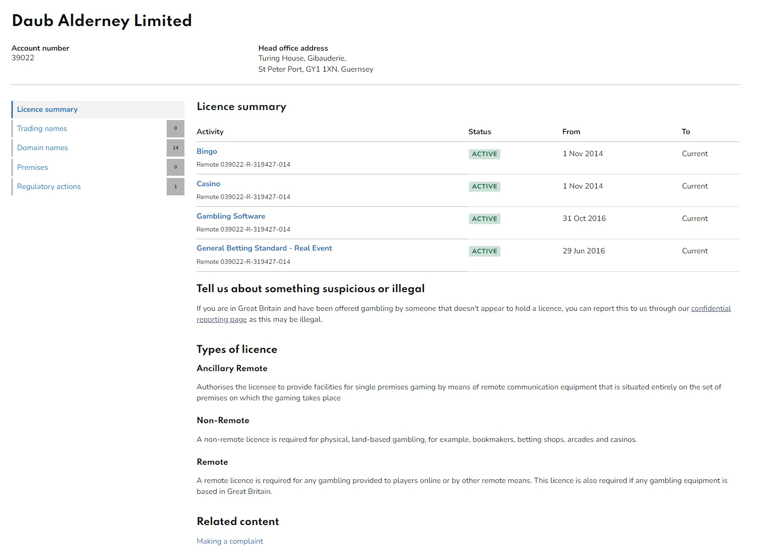Screen dimensions: 757x551
Task: Click the Licence summary section heading
Action: 242,107
